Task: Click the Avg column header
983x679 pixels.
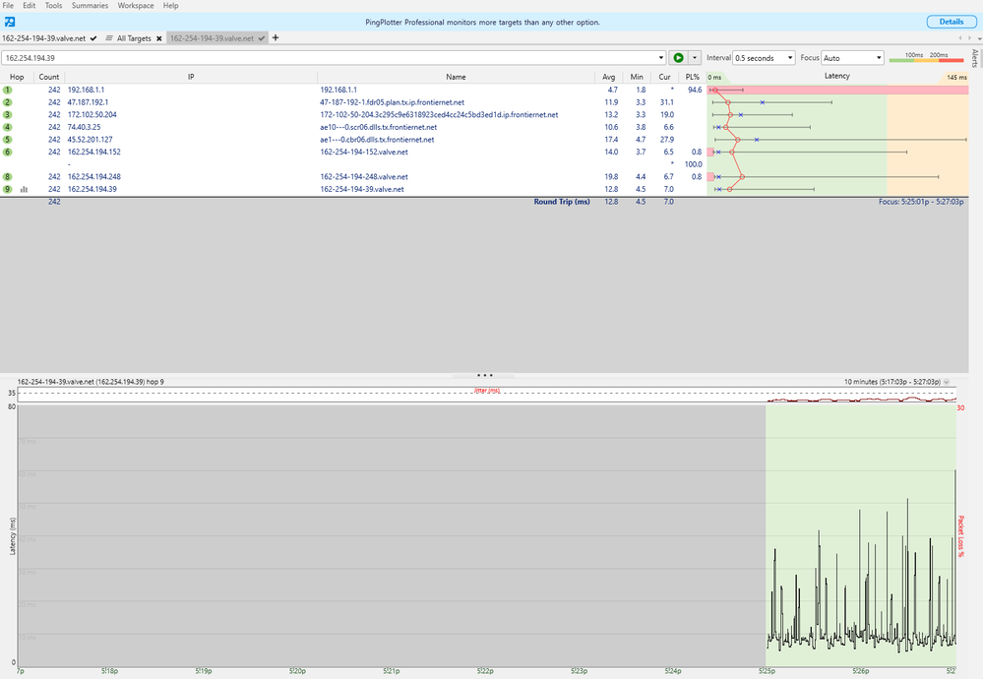Action: click(609, 77)
